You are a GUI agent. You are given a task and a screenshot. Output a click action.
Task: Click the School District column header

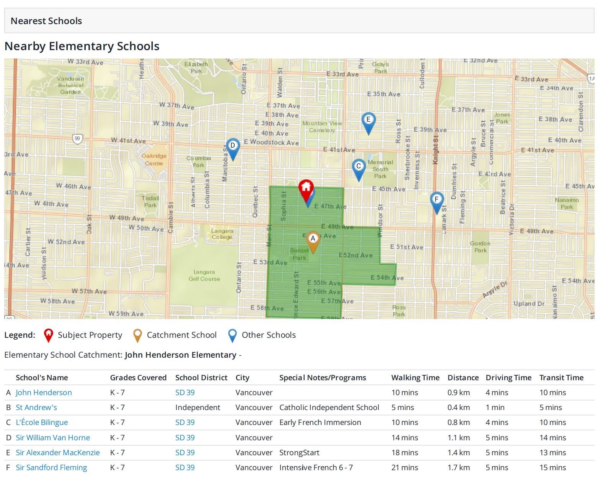(x=201, y=378)
